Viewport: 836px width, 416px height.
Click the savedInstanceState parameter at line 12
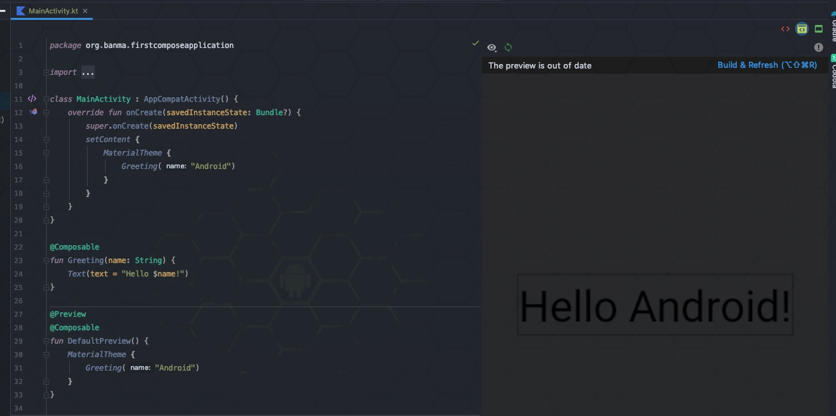pos(207,113)
